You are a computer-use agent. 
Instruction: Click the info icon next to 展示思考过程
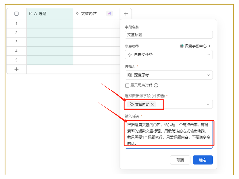(x=156, y=85)
